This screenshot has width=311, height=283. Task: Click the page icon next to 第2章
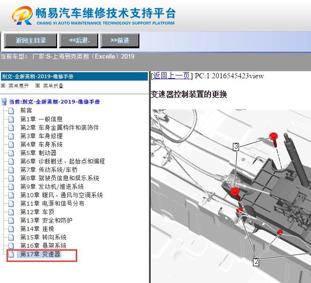click(11, 127)
